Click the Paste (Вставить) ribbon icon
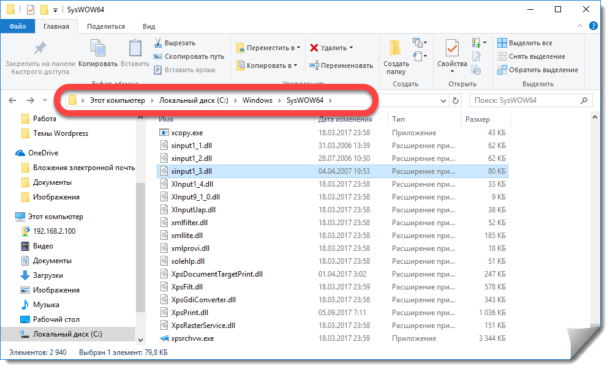 coord(135,48)
